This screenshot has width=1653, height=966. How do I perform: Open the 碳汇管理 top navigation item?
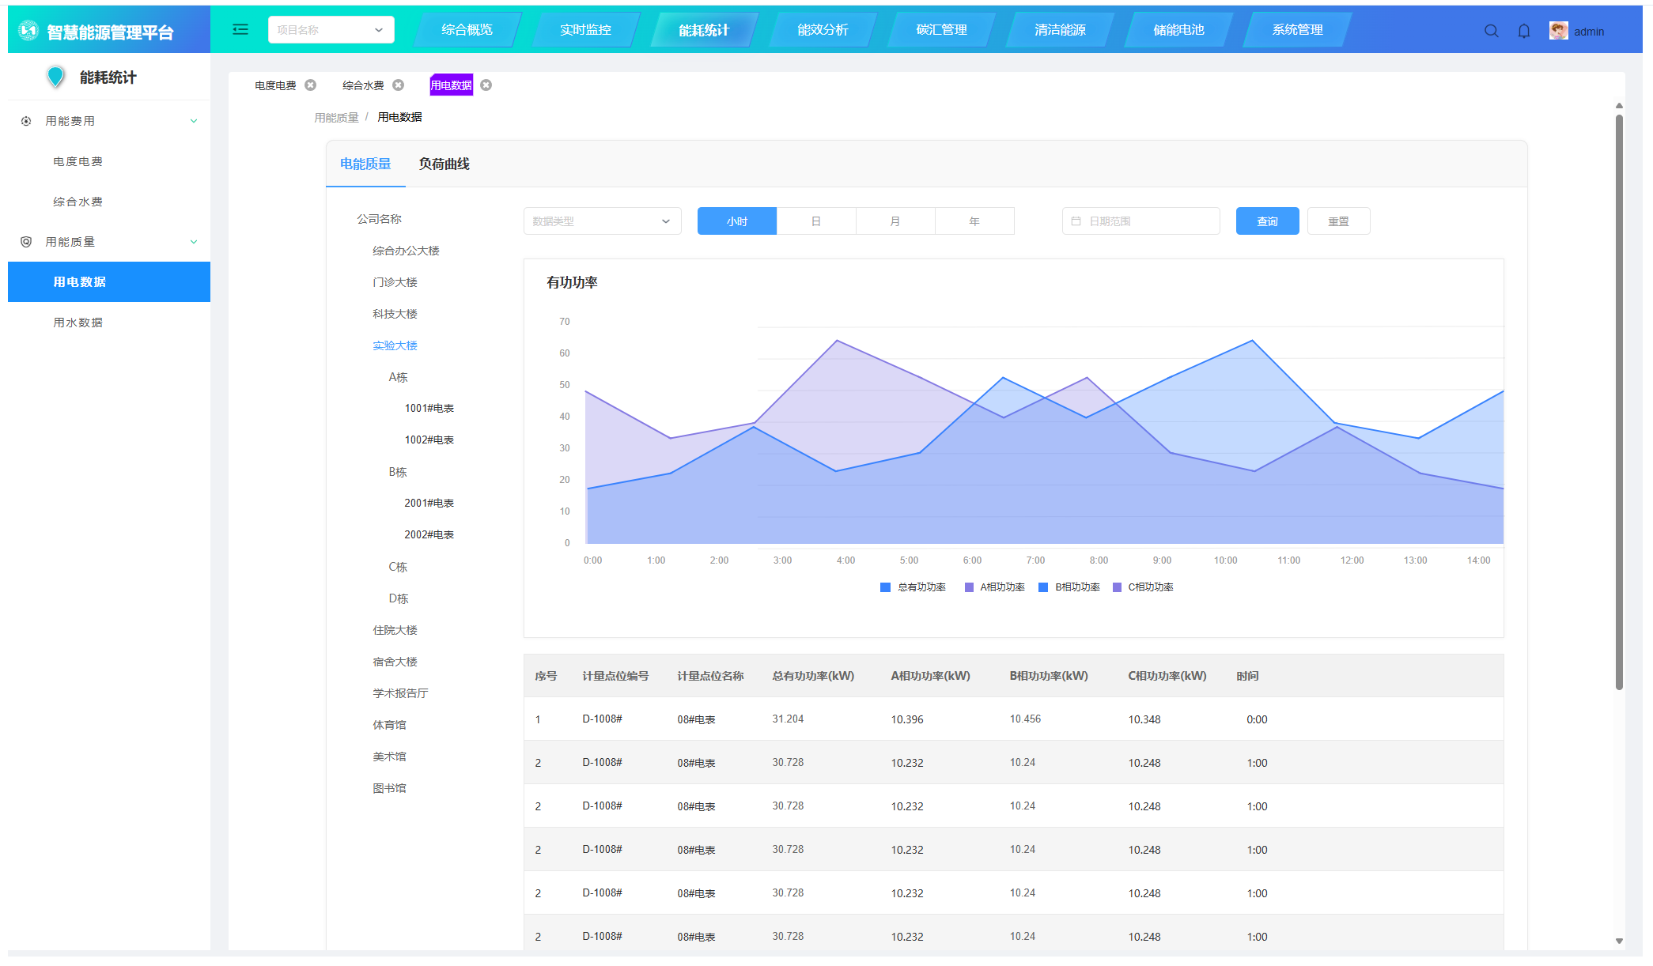941,30
